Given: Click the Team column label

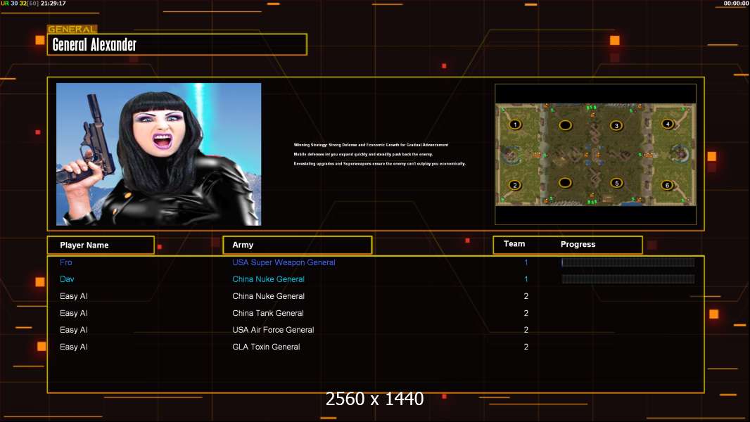Looking at the screenshot, I should [x=514, y=244].
